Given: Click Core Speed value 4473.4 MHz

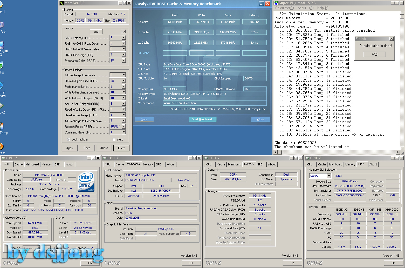Looking at the screenshot, I should [35, 223].
